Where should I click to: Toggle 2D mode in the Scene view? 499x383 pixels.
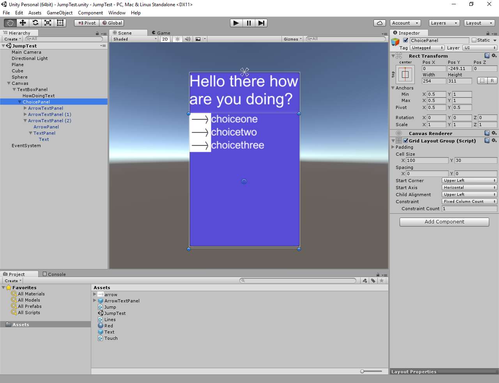tap(165, 39)
